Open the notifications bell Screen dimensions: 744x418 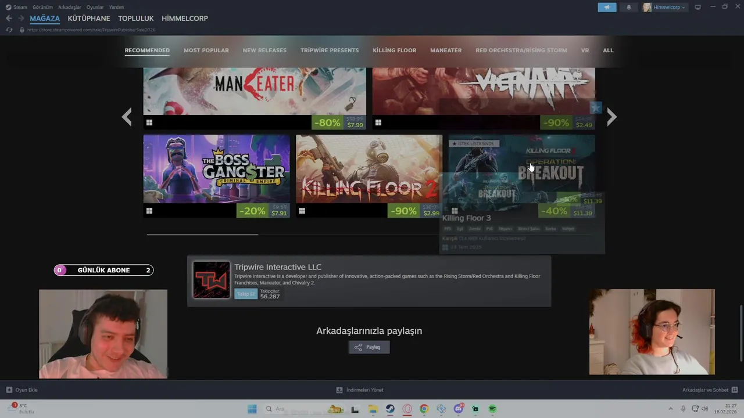(628, 7)
